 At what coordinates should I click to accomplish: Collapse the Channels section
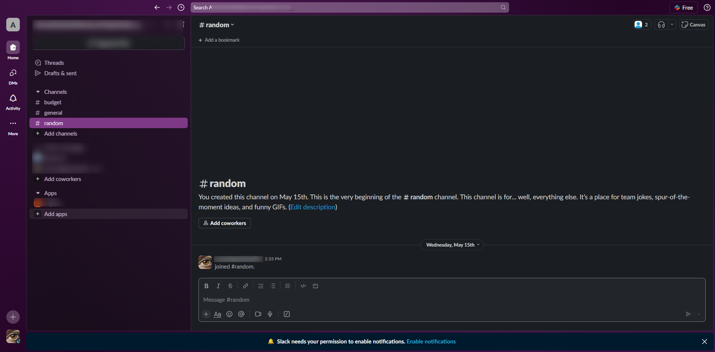click(x=38, y=92)
